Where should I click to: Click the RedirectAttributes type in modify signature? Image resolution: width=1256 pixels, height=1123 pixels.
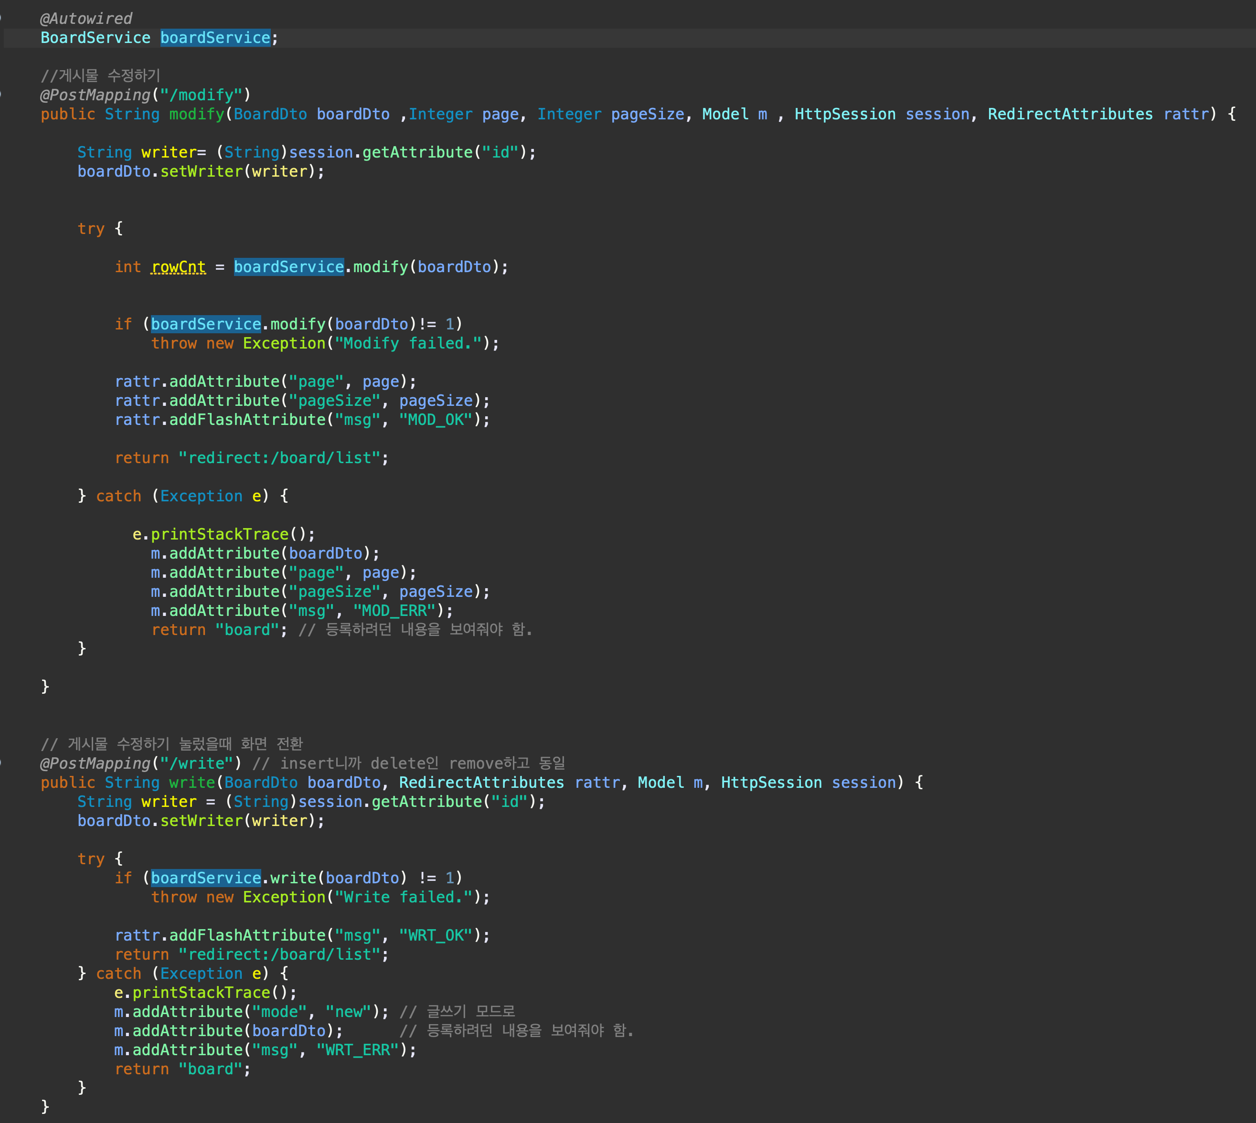[1070, 114]
